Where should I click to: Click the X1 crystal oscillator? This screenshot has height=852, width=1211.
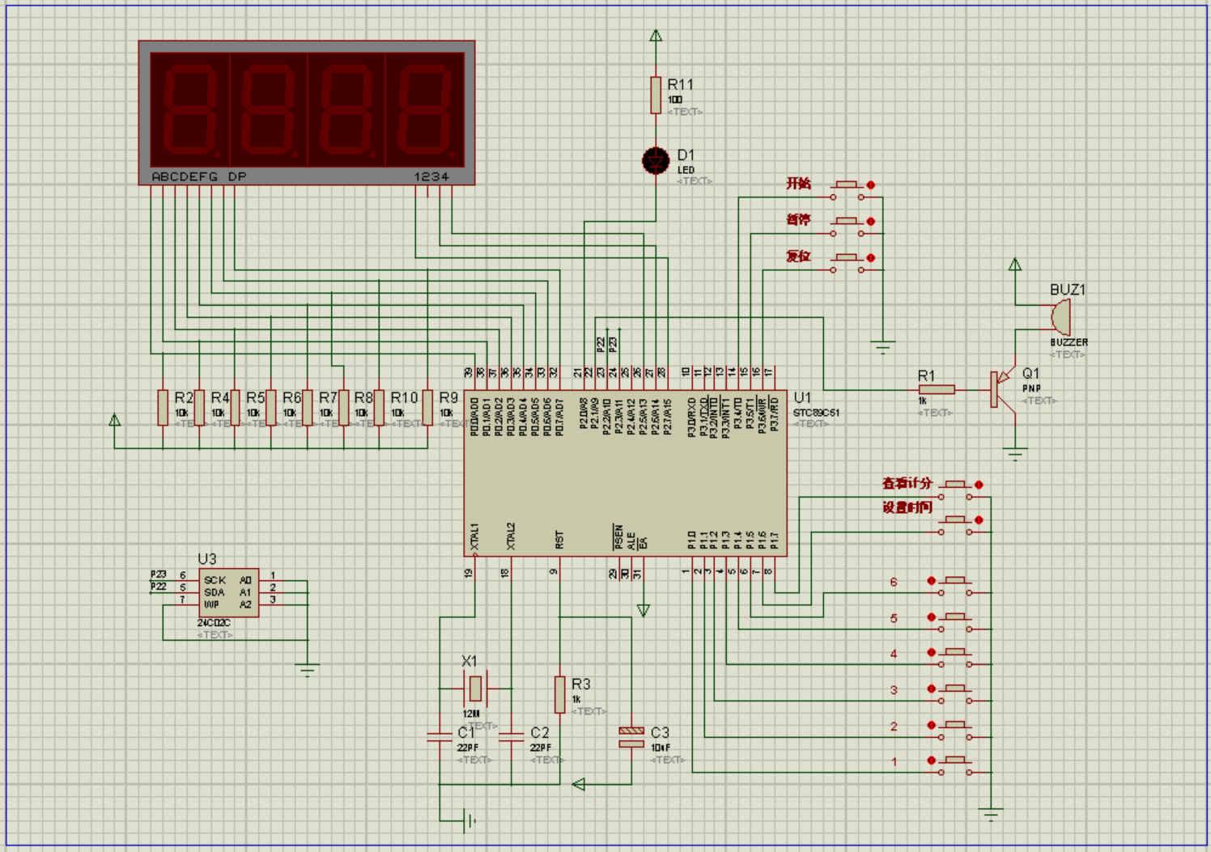point(475,689)
